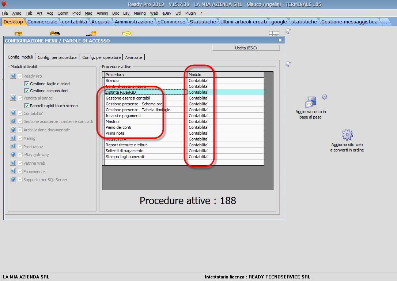Viewport: 397px width, 281px height.
Task: Open Aggiorna sito web e converti in ordine icon
Action: pyautogui.click(x=347, y=140)
